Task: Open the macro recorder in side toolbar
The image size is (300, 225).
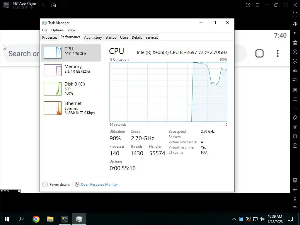Action: pos(295,52)
